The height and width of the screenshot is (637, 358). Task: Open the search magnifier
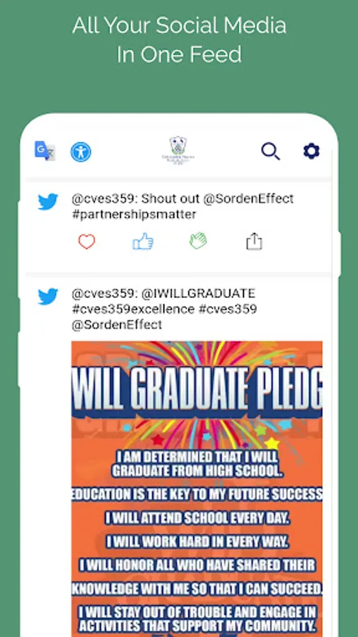271,151
